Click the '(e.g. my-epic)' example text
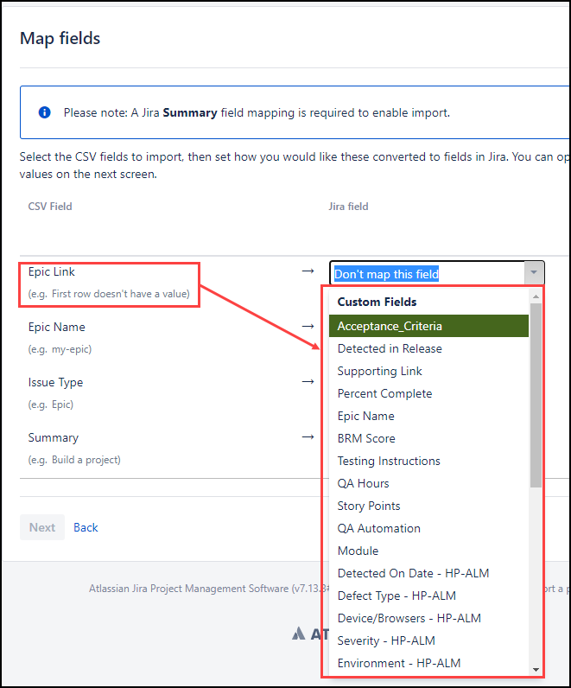This screenshot has height=688, width=571. pos(60,349)
